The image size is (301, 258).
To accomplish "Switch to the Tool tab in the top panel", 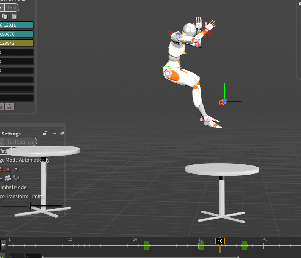I will point(12,8).
